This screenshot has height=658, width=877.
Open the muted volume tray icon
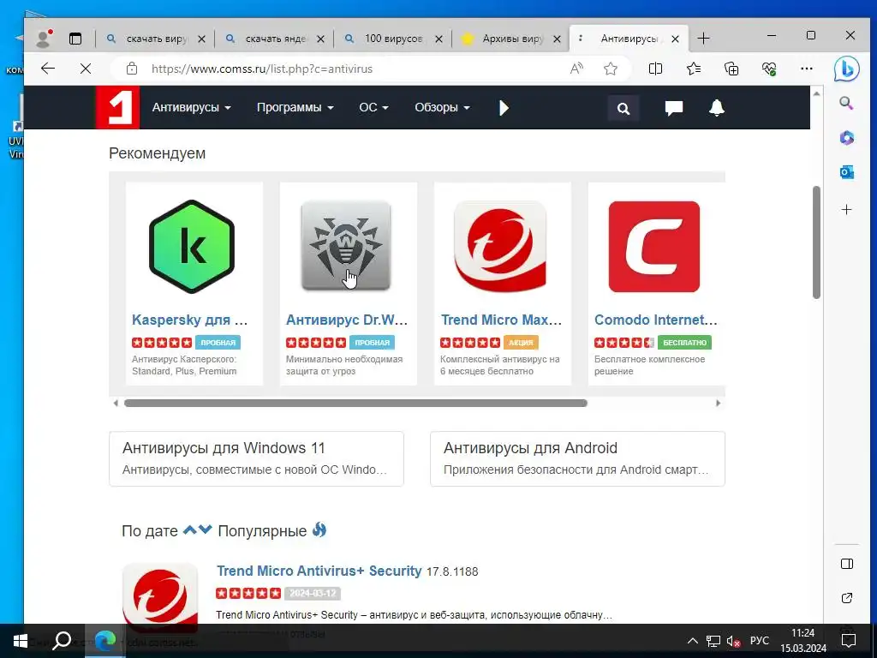[x=733, y=641]
